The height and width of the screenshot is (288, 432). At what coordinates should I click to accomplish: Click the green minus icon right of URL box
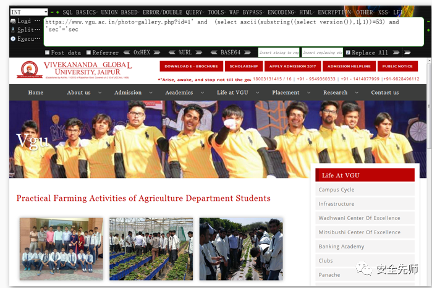coord(428,21)
